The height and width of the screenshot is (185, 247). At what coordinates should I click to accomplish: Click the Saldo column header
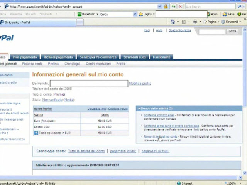(105, 115)
